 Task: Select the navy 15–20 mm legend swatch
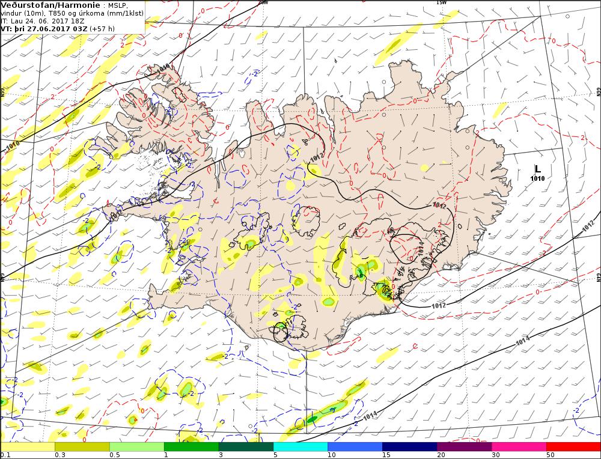[410, 446]
